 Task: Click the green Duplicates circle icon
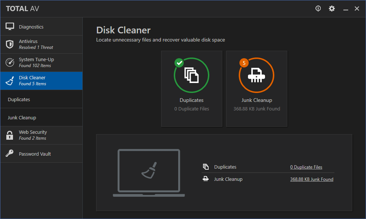(x=192, y=75)
